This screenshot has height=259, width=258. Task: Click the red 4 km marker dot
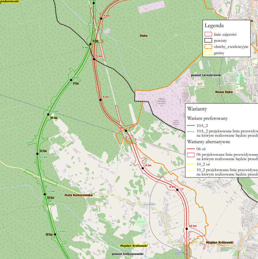[x=101, y=18]
